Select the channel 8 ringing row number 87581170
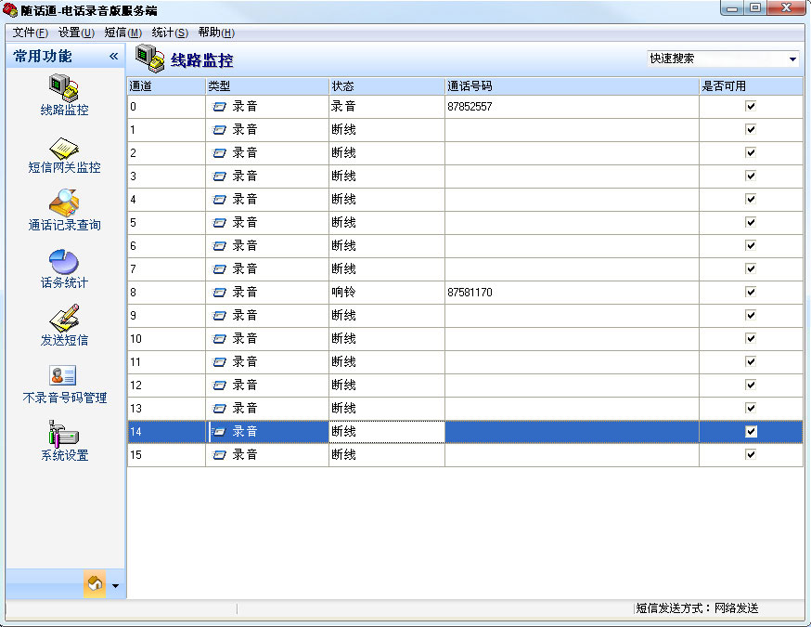 tap(470, 293)
